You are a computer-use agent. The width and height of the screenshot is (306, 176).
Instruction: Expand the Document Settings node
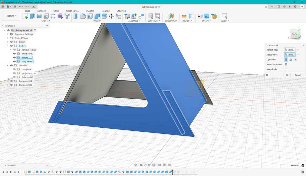coord(8,34)
